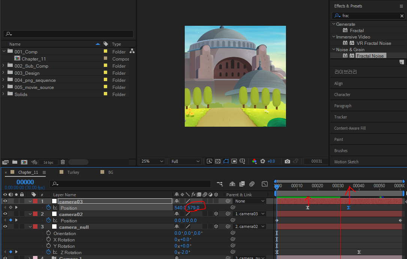Click the frac effects search field

368,16
